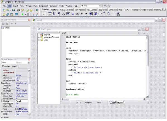
Task: Select the Label component icon
Action: [x=64, y=14]
